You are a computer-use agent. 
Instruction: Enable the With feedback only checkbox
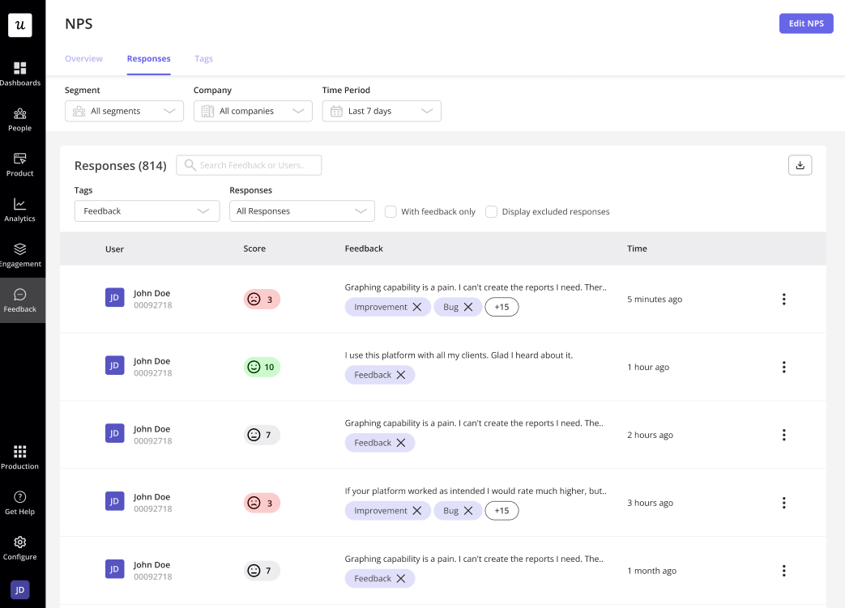390,212
